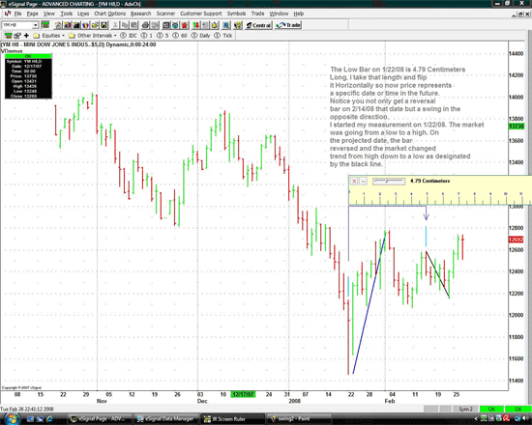
Task: Open the Chart Options menu
Action: [x=109, y=14]
